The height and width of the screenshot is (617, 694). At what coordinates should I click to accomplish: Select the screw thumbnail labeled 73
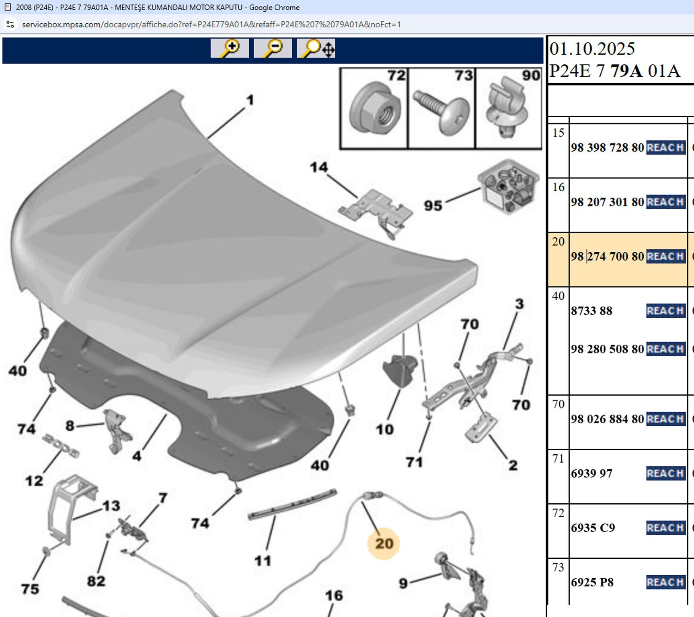coord(441,108)
